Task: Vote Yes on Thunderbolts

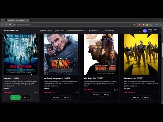Action: 136,97
